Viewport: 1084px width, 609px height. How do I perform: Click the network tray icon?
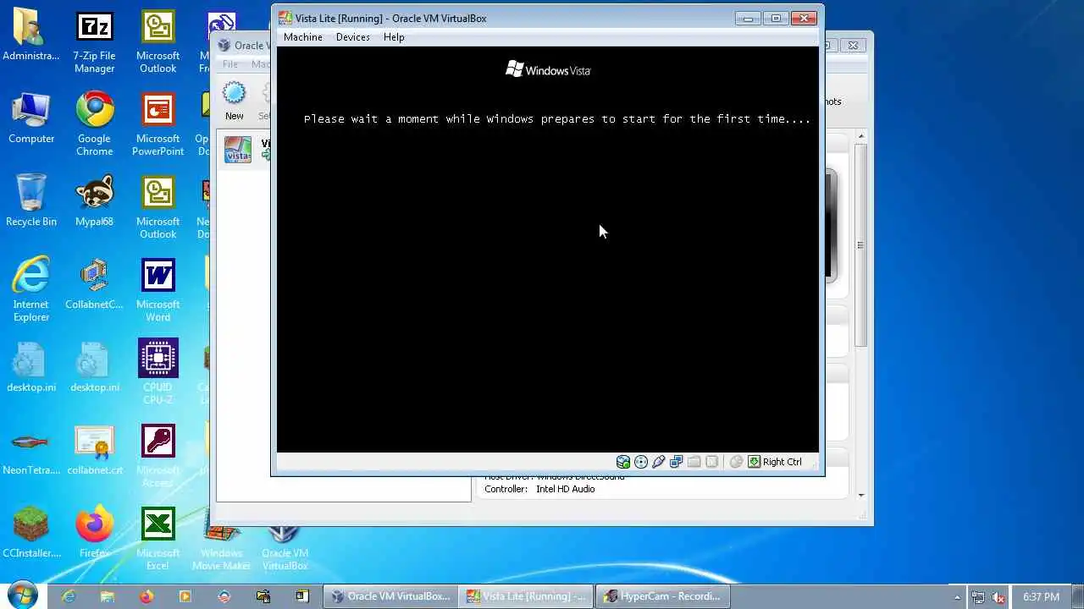point(978,597)
